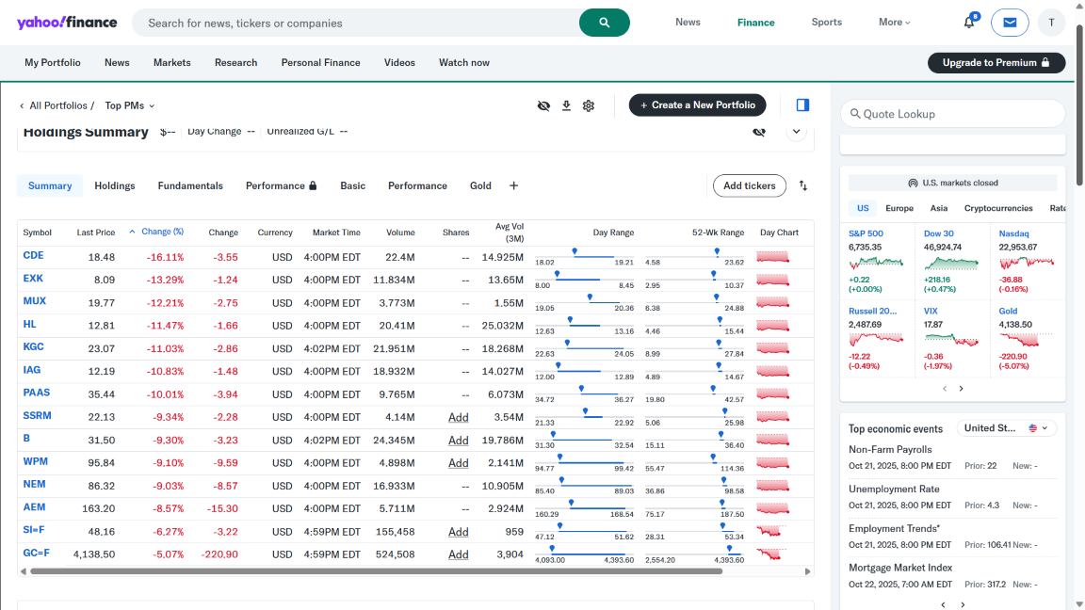The width and height of the screenshot is (1085, 610).
Task: Add a new view with plus icon
Action: pyautogui.click(x=513, y=185)
